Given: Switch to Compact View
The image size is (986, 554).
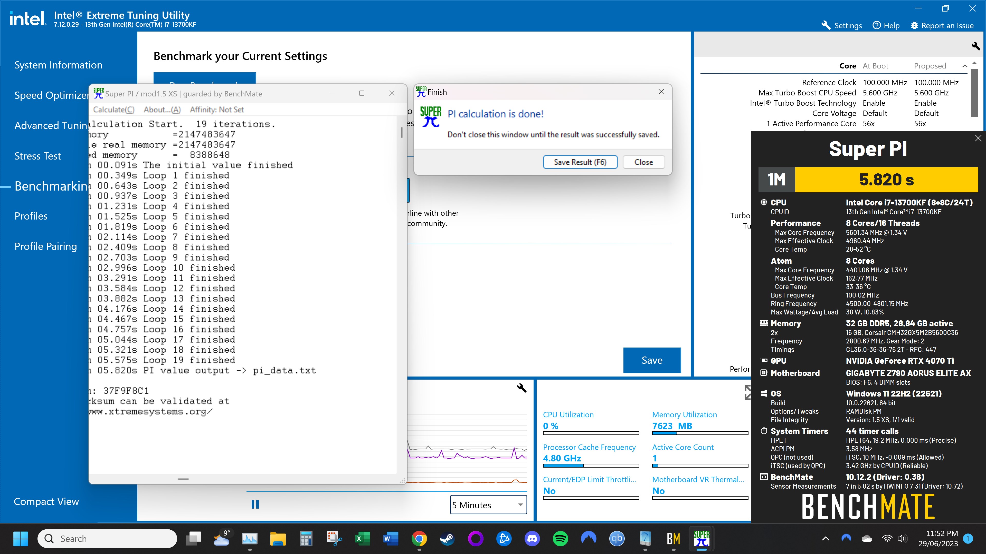Looking at the screenshot, I should coord(46,502).
